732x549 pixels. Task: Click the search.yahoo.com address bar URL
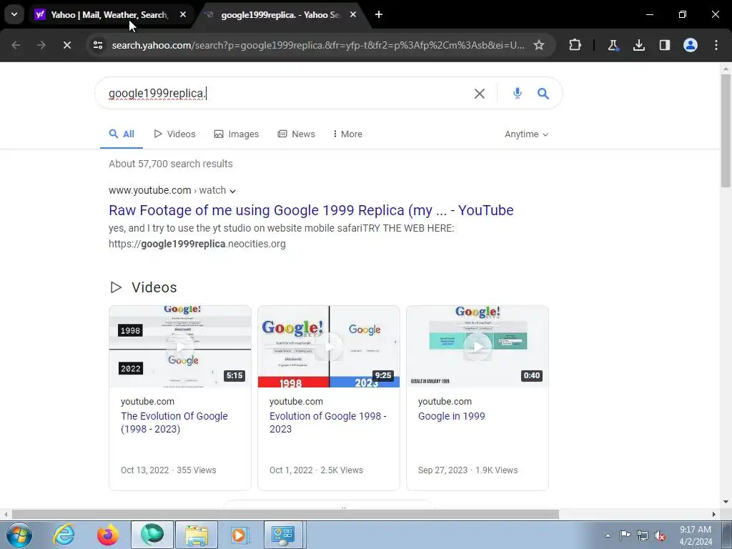click(x=318, y=45)
